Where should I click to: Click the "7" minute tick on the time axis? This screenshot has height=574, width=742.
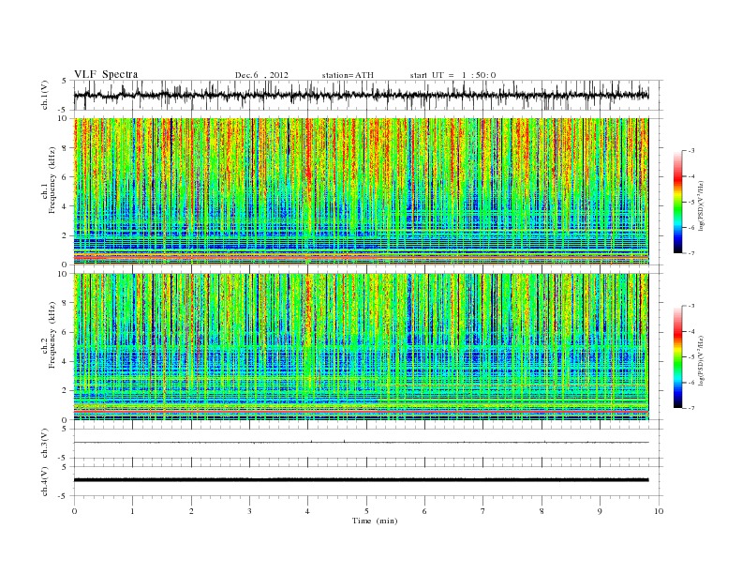tap(483, 511)
